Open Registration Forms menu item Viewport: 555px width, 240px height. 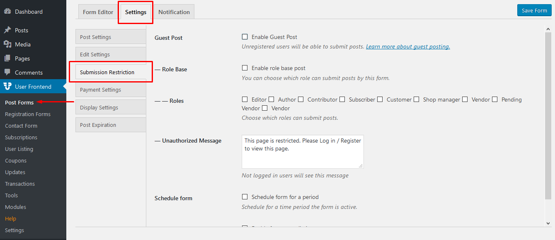pos(28,114)
